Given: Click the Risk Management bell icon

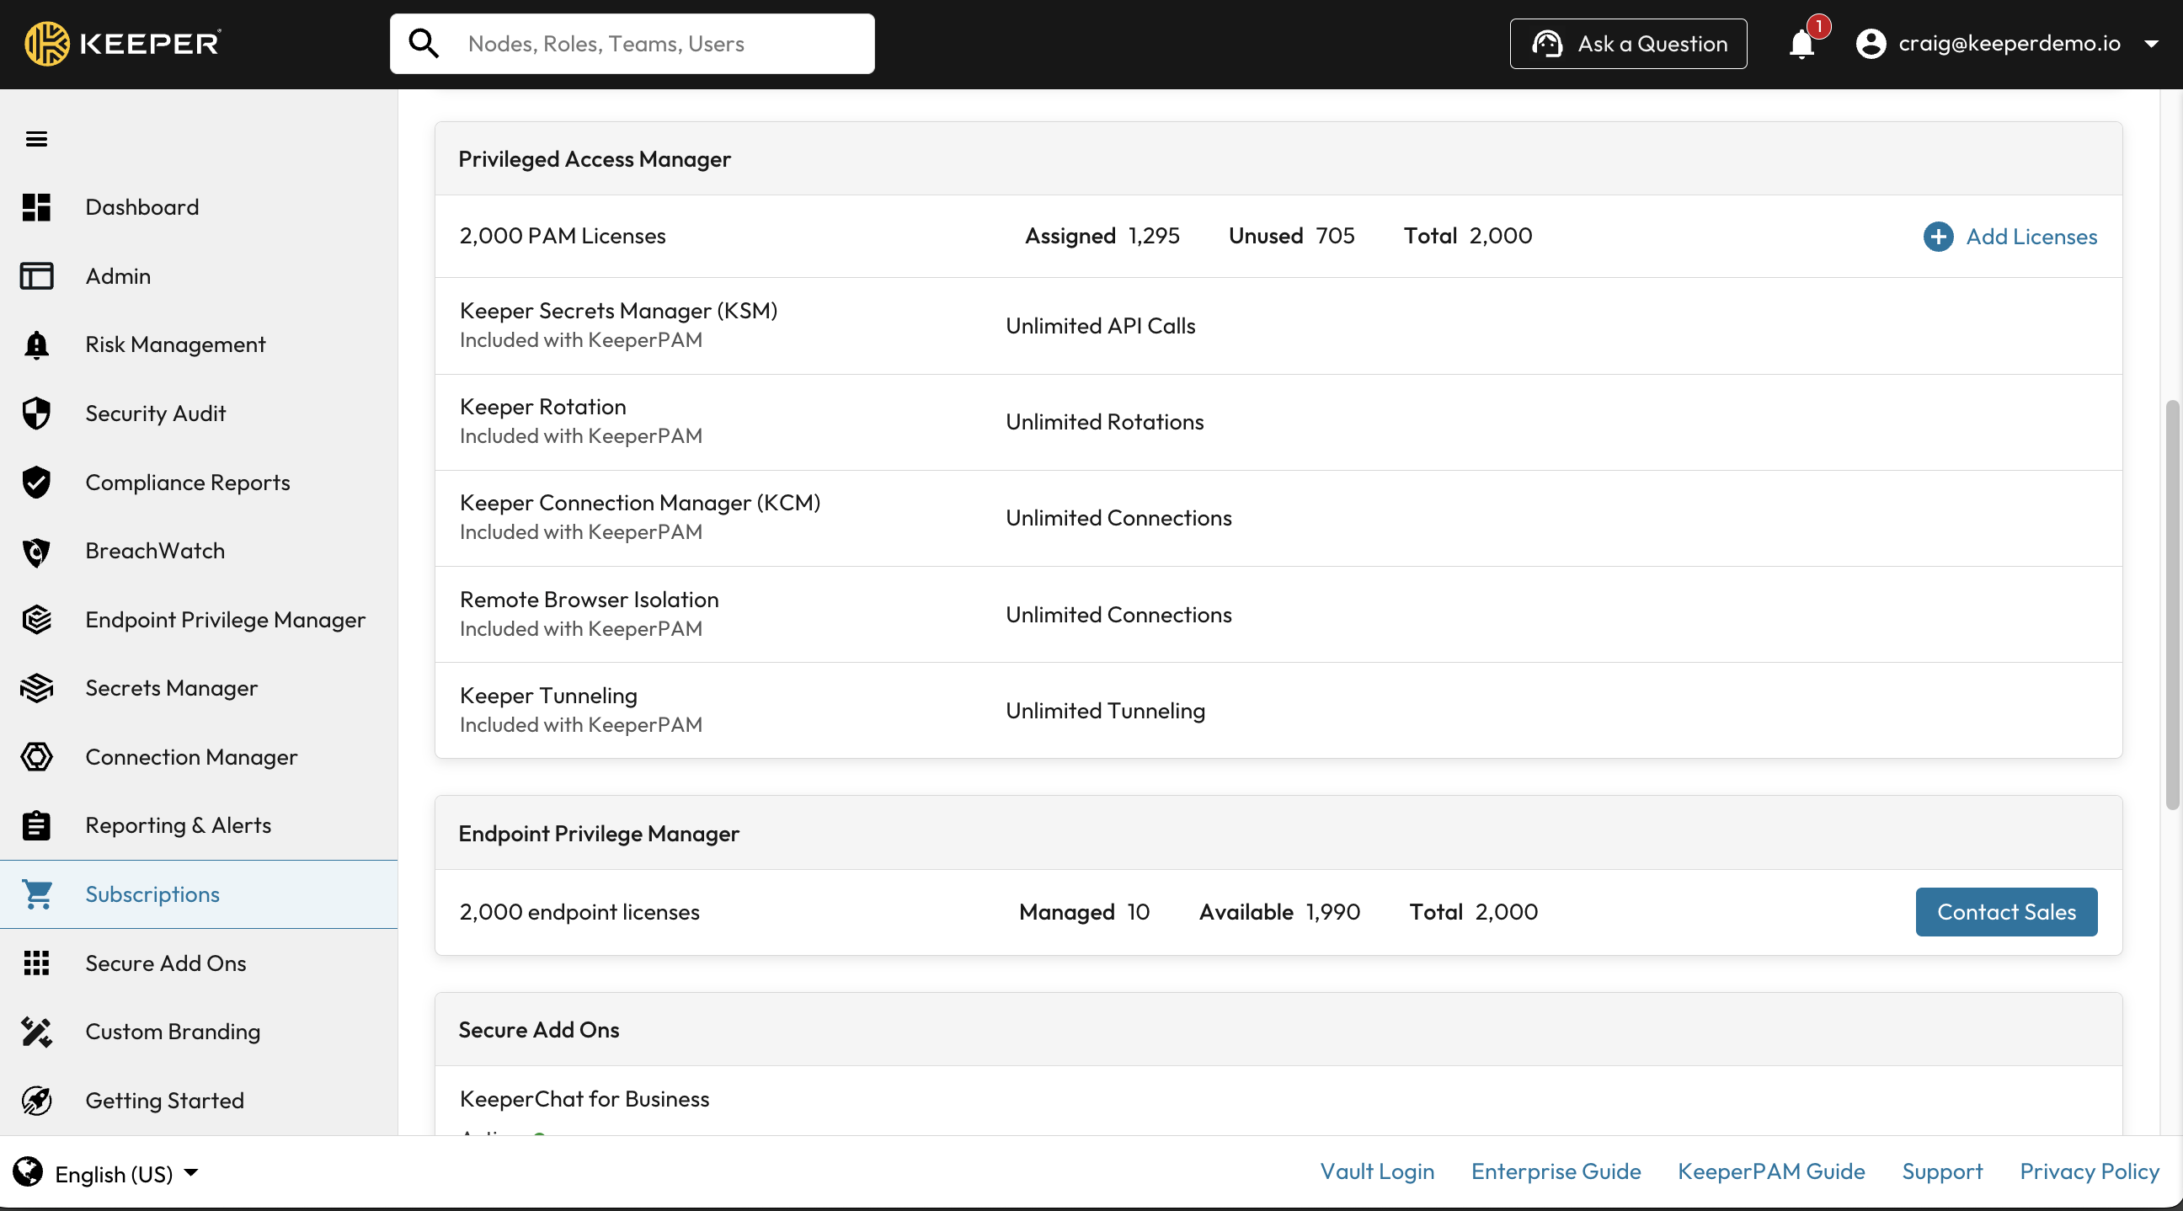Looking at the screenshot, I should tap(36, 345).
